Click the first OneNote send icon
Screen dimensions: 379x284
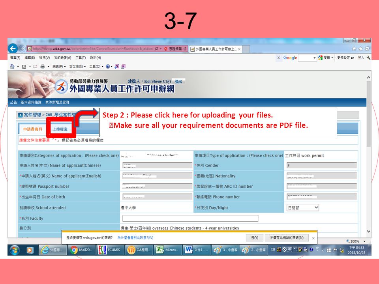tap(117, 66)
